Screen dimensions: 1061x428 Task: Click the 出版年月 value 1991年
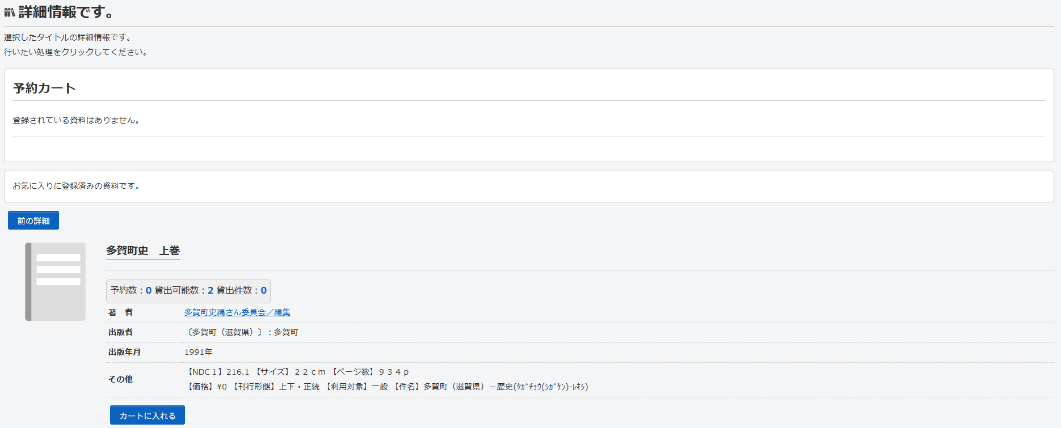click(x=198, y=352)
